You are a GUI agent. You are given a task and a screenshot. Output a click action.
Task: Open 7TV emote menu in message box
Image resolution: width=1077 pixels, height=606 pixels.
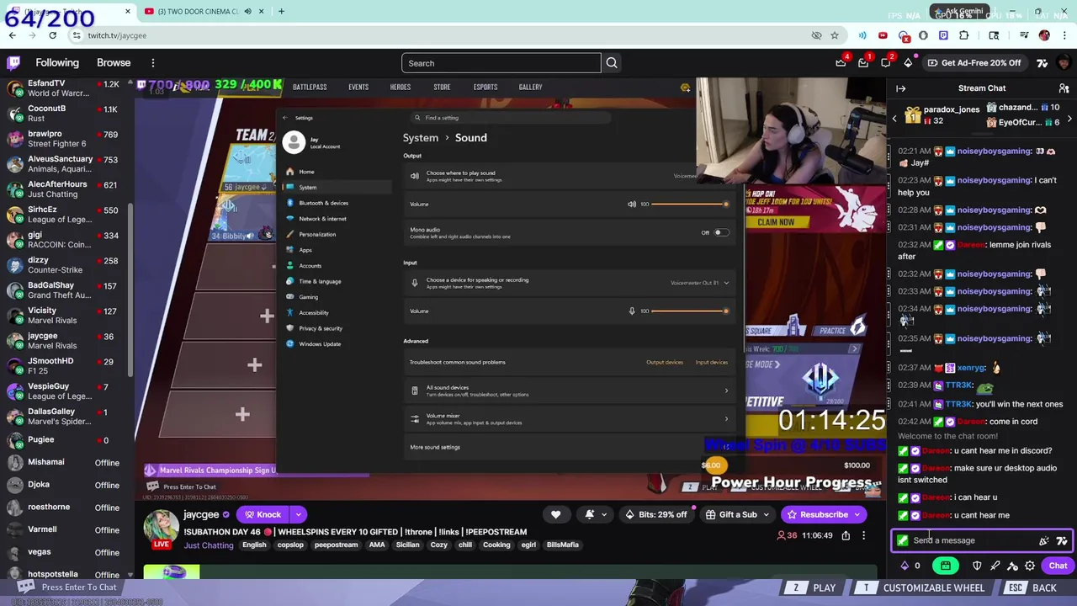(1062, 540)
